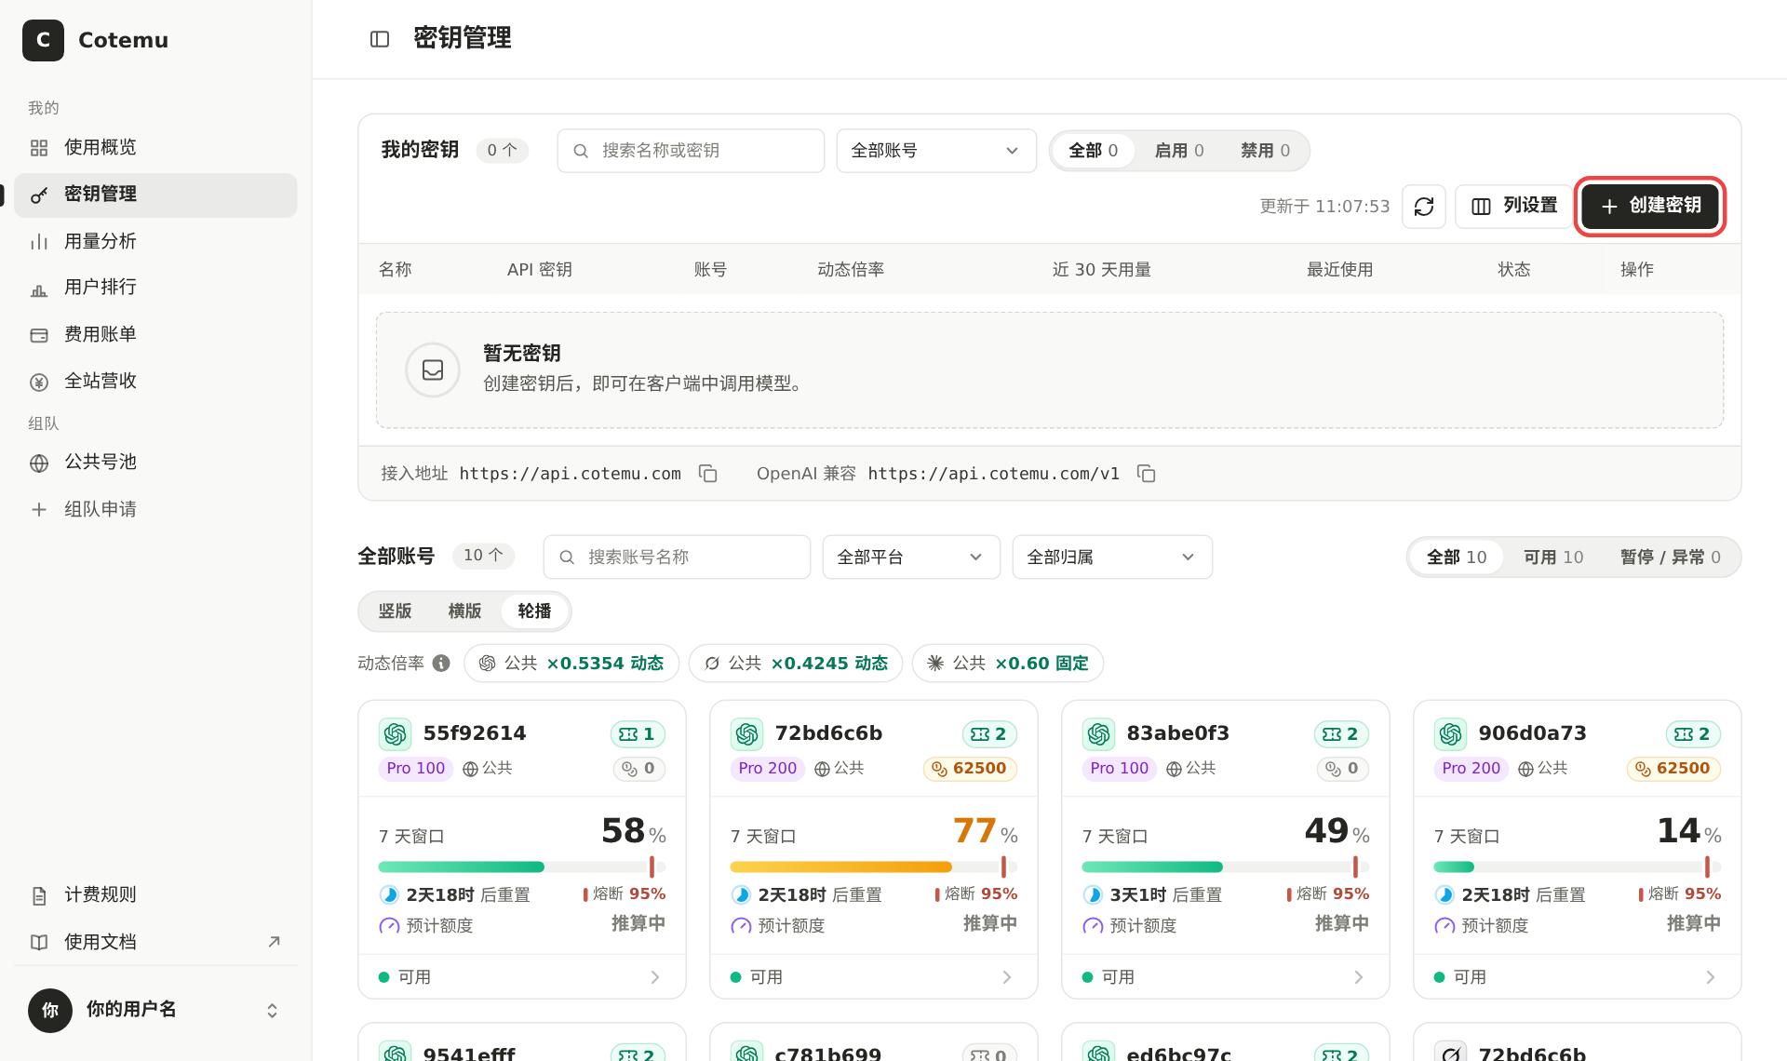Click the 72bd6c6b 77% usage bar
The image size is (1787, 1061).
pos(873,866)
